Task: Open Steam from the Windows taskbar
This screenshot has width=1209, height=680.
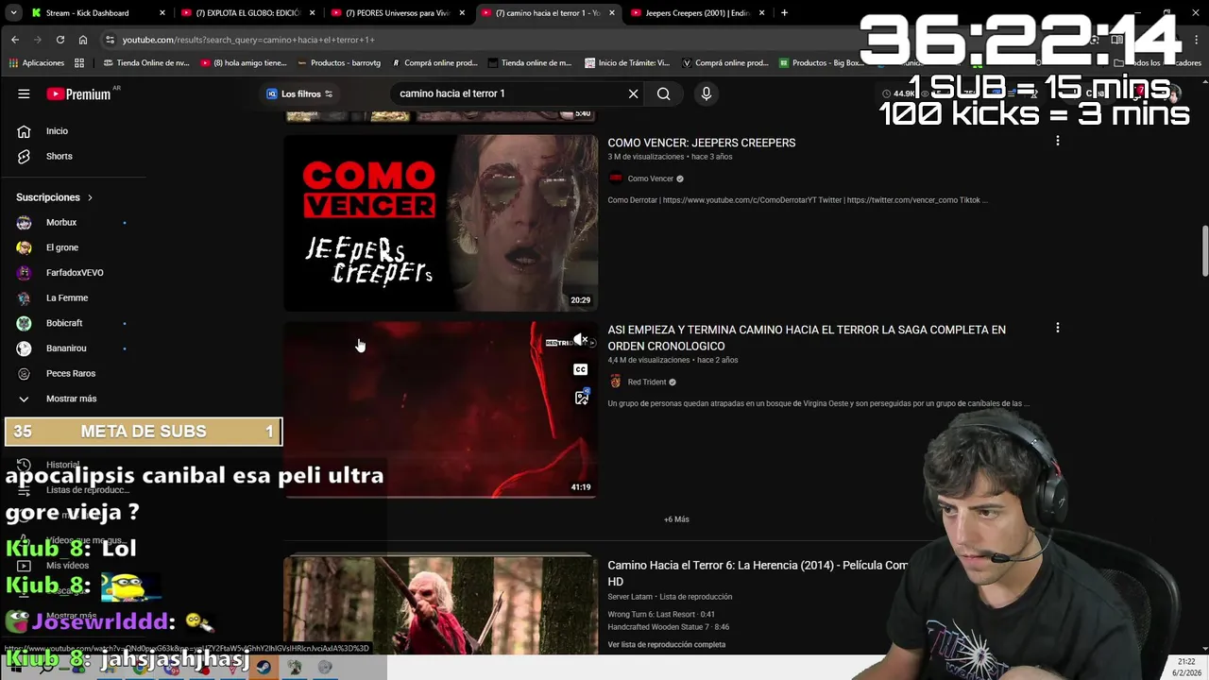Action: coord(264,667)
